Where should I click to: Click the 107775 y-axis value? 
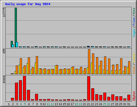point(4,12)
